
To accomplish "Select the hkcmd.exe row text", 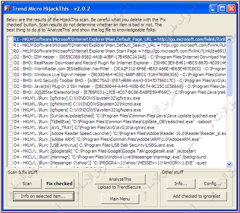I will tap(77, 104).
